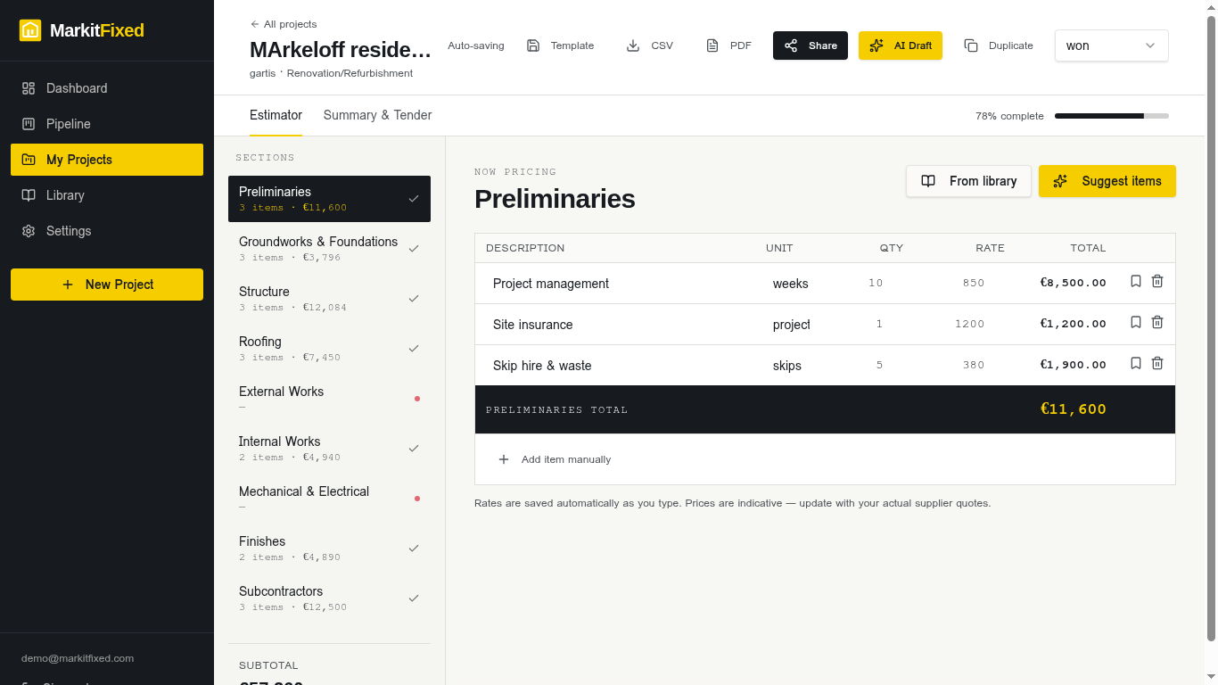Click checkmark icon on Subcontractors section
Screen dimensions: 1218x685
tap(414, 598)
